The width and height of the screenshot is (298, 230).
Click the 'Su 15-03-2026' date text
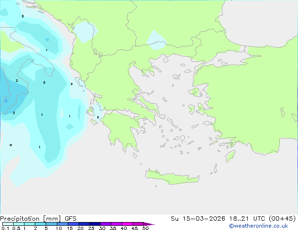[x=198, y=219]
